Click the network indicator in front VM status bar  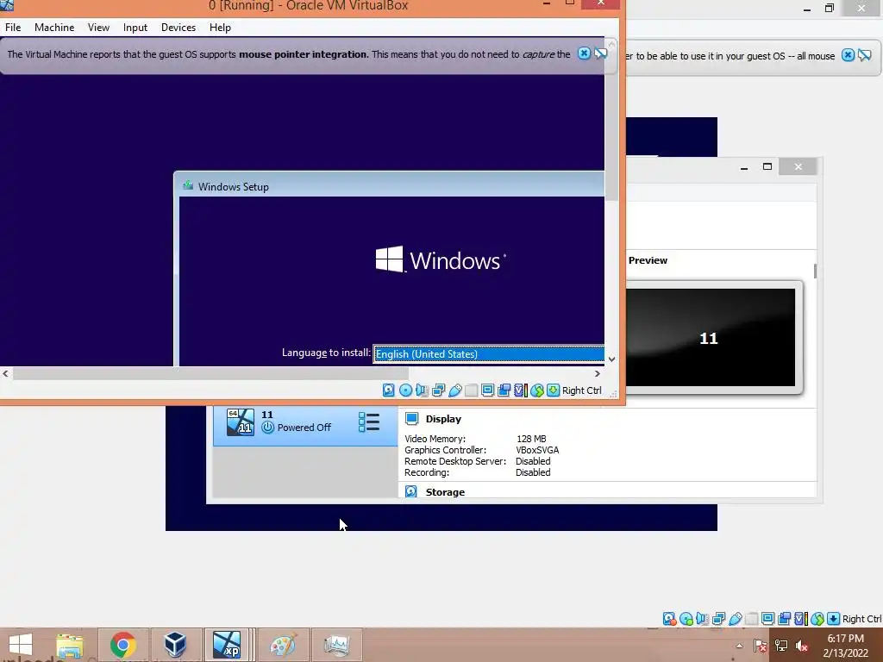(x=438, y=390)
